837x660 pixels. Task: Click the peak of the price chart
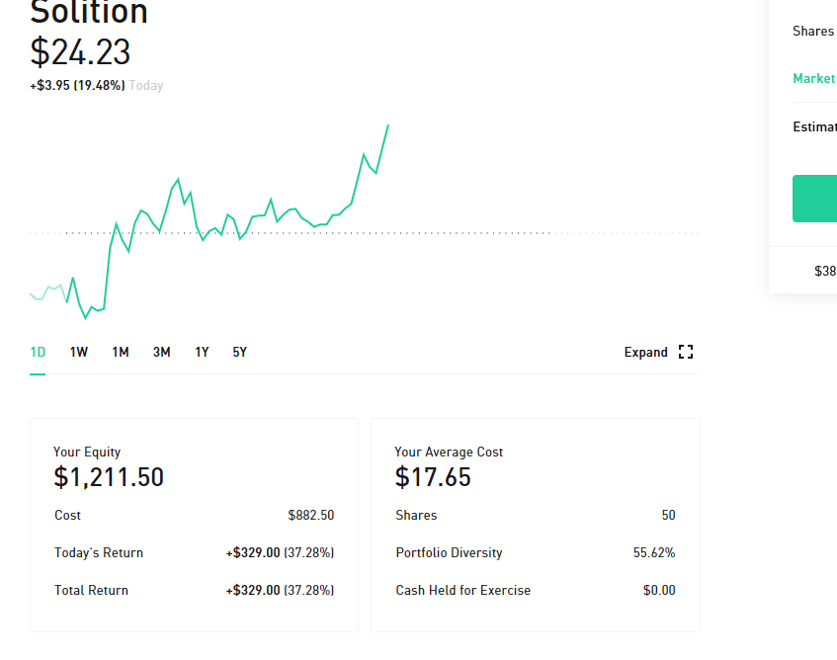[388, 125]
